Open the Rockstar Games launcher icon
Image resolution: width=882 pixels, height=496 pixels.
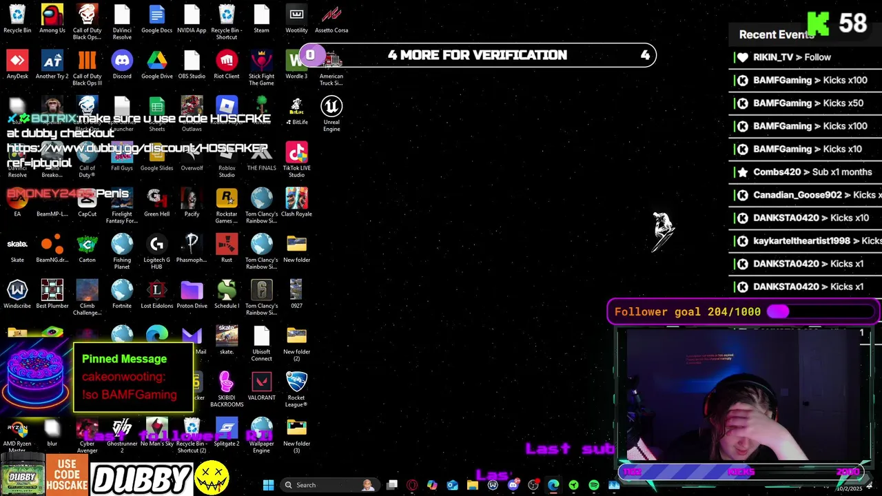[x=227, y=205]
